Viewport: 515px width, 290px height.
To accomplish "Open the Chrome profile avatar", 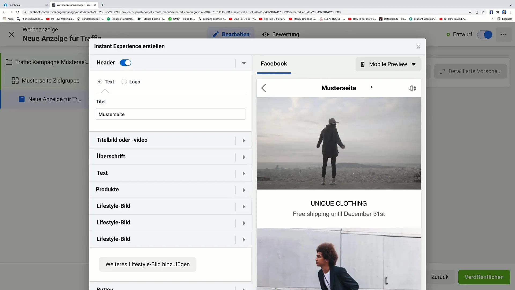I will point(504,12).
